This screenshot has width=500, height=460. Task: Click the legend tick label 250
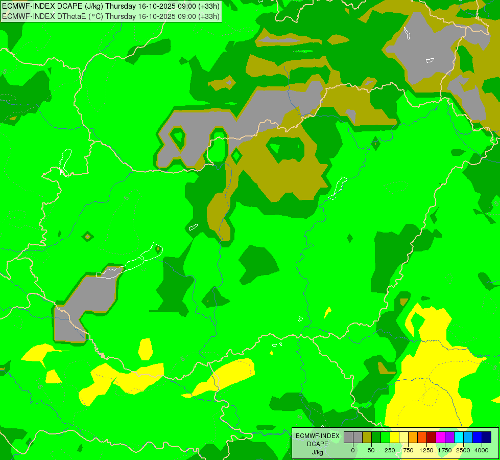[390, 450]
